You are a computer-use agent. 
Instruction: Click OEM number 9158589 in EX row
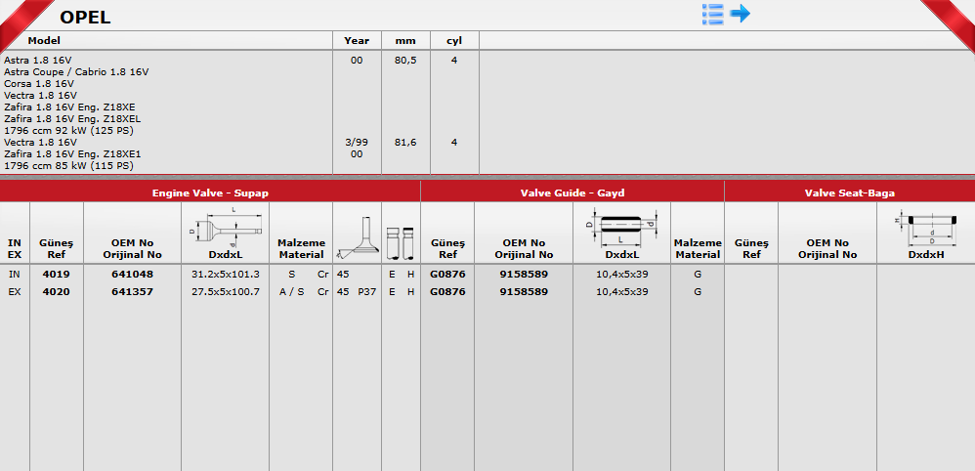(x=523, y=291)
